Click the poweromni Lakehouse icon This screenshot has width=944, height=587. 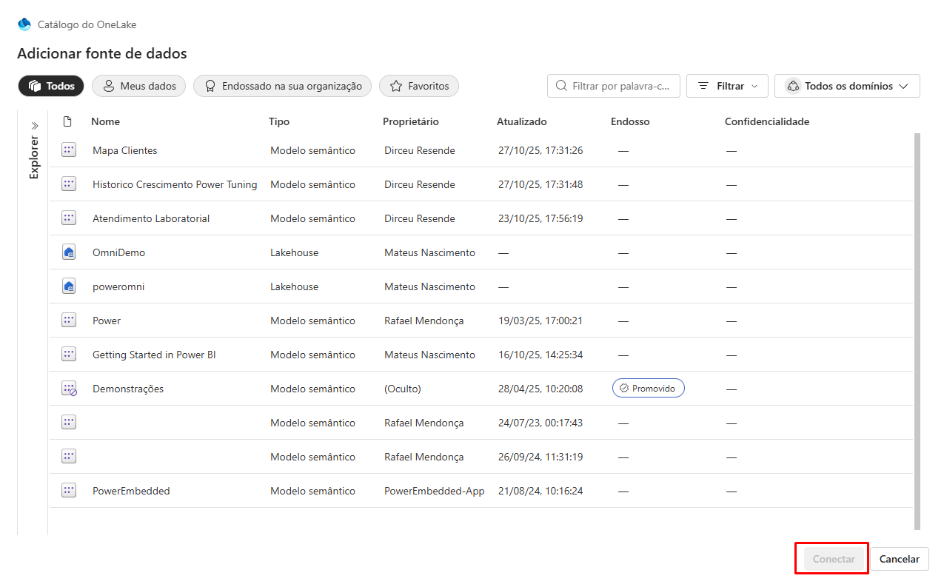pos(69,286)
